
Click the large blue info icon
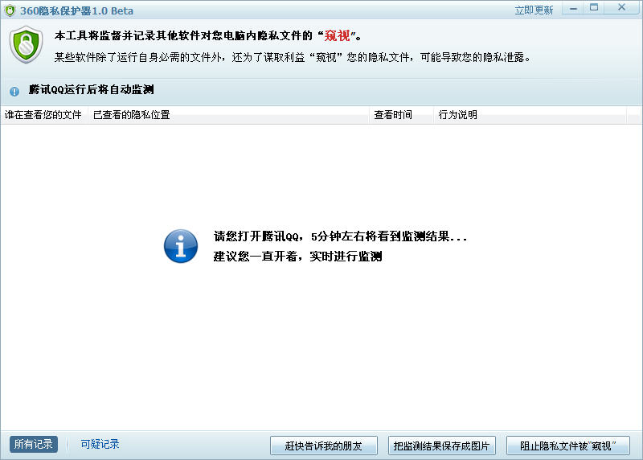click(181, 246)
